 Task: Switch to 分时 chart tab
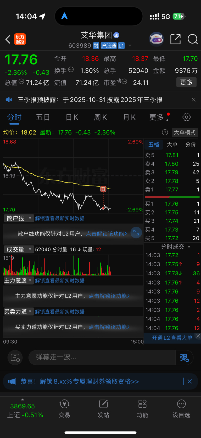(x=14, y=117)
